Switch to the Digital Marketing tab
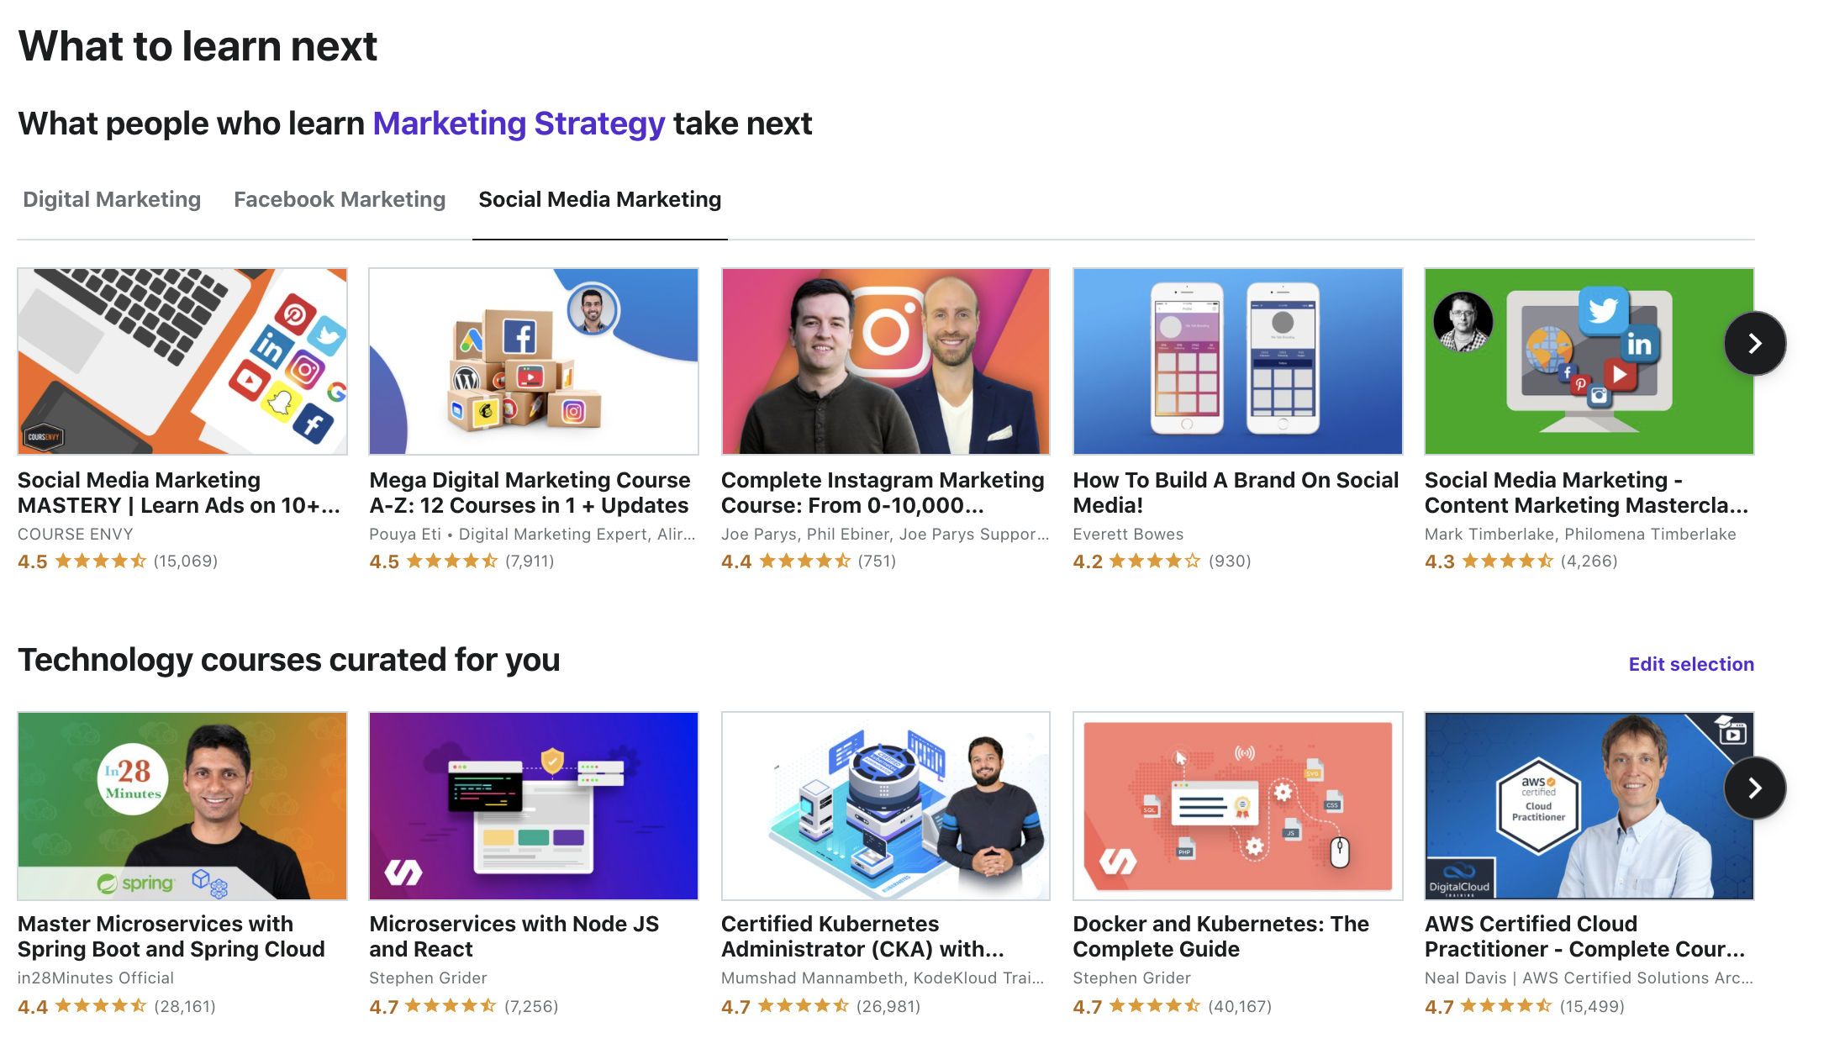1829x1049 pixels. coord(112,199)
